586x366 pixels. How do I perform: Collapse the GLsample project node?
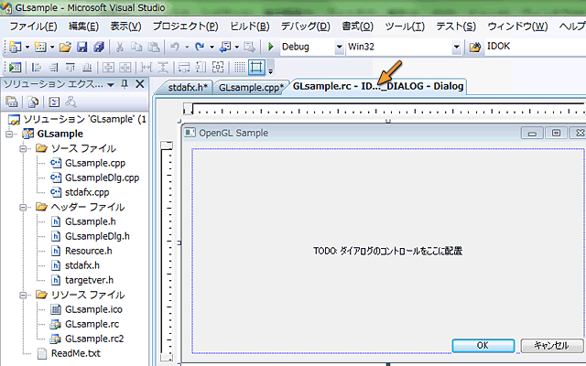[x=9, y=134]
